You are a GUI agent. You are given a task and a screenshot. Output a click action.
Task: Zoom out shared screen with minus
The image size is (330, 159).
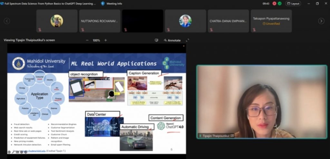pos(87,40)
